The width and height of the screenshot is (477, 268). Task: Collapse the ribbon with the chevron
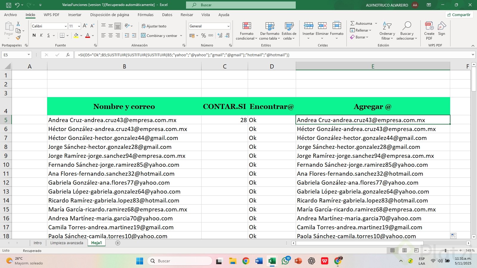(x=473, y=46)
